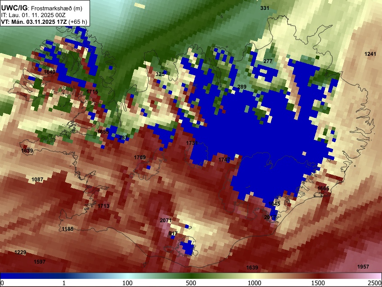Click the map value 1731
Screen dimensions: 382x287
(x=192, y=143)
